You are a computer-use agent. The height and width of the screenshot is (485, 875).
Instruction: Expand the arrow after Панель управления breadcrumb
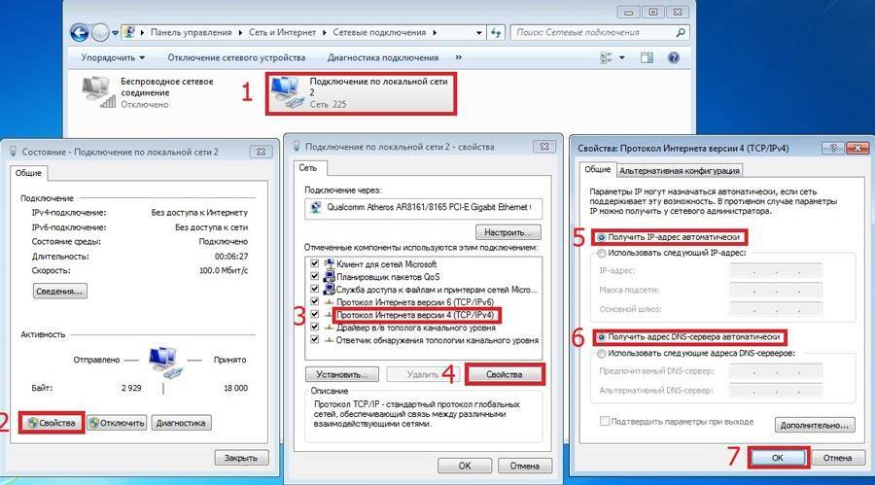(240, 33)
